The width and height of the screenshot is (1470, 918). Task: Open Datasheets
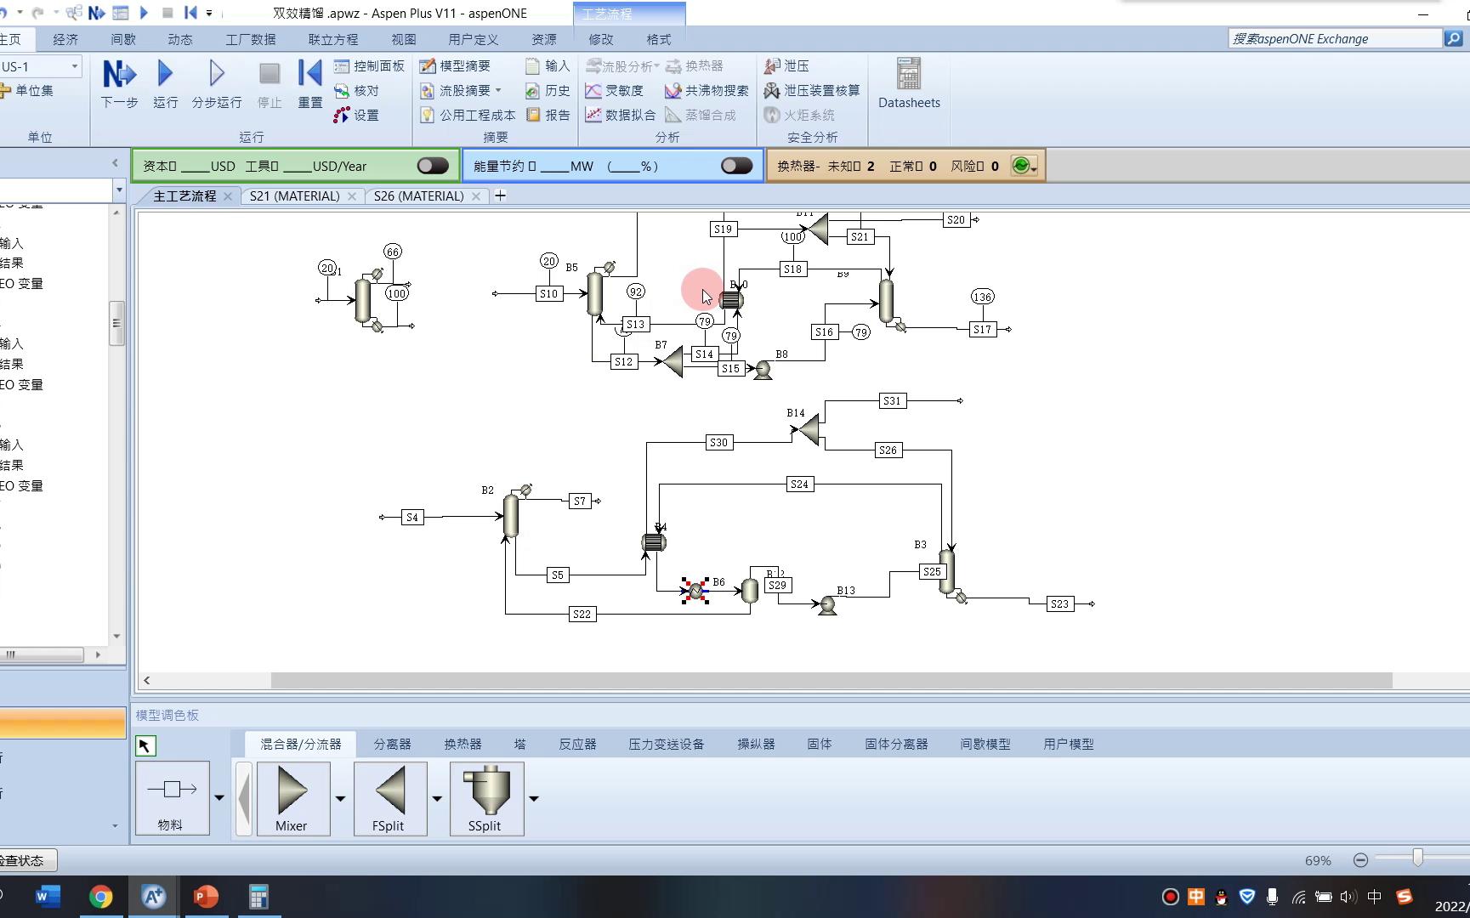[909, 83]
